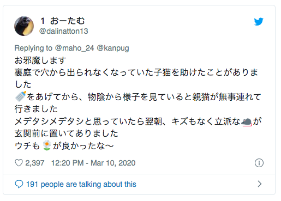View the 2,397 likes count
Viewport: 281px width, 201px height.
(x=35, y=163)
